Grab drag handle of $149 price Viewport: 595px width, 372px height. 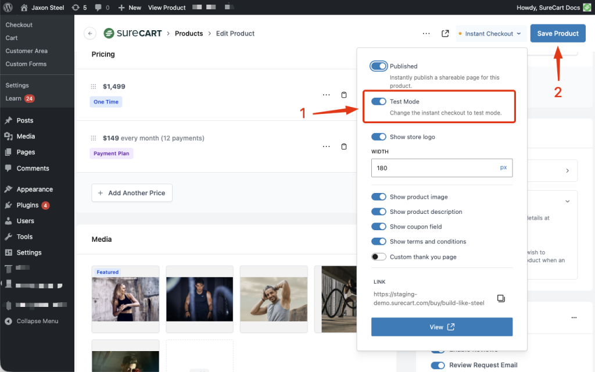click(x=94, y=138)
